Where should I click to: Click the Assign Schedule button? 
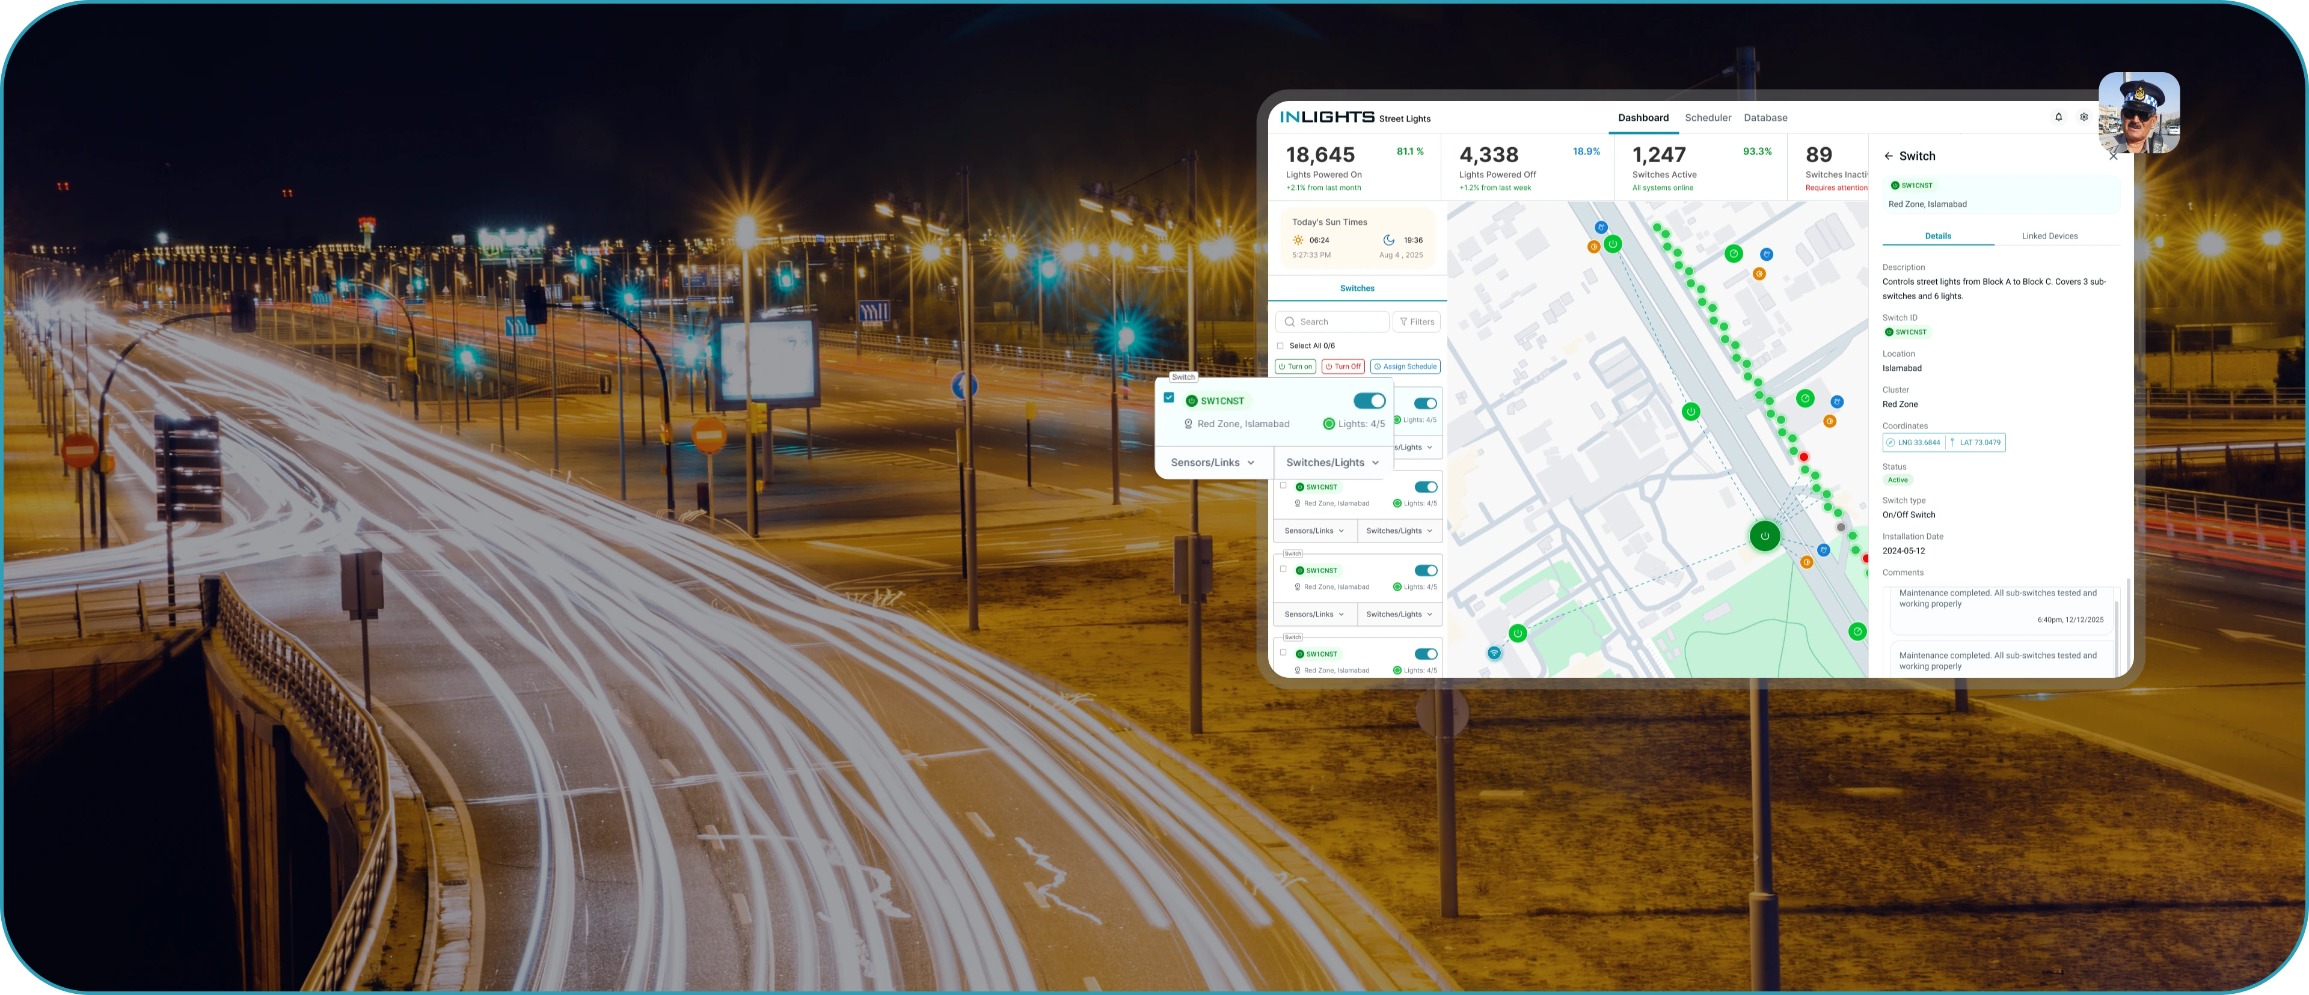(1405, 367)
